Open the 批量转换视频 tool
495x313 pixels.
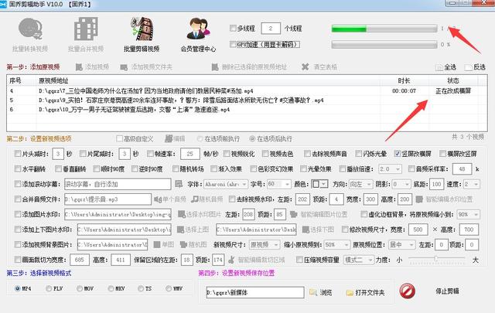click(x=30, y=35)
